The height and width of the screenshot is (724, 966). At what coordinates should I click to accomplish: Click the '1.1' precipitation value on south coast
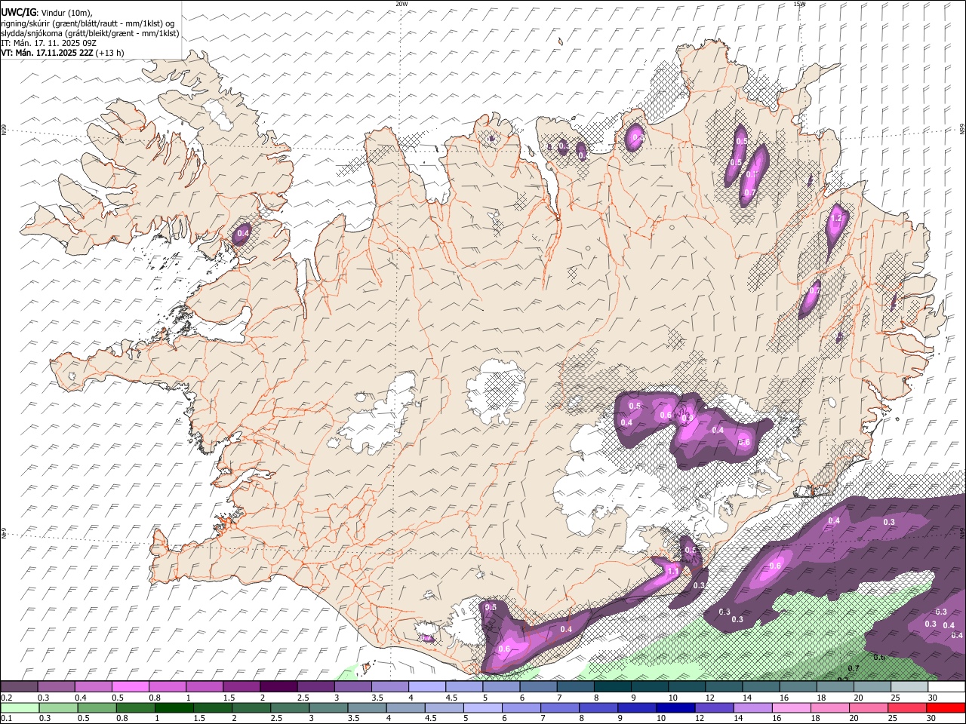pyautogui.click(x=673, y=572)
